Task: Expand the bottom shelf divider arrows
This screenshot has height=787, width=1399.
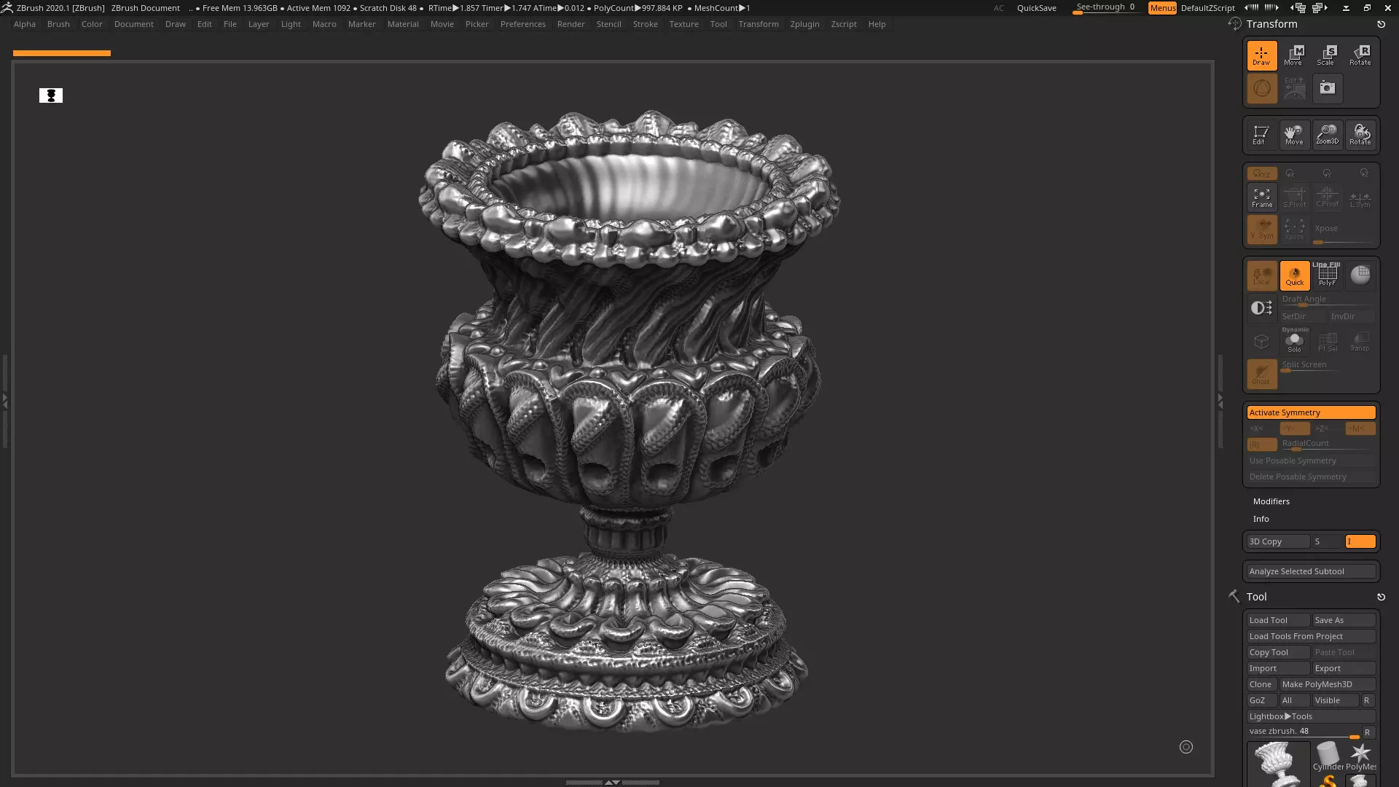Action: [613, 782]
